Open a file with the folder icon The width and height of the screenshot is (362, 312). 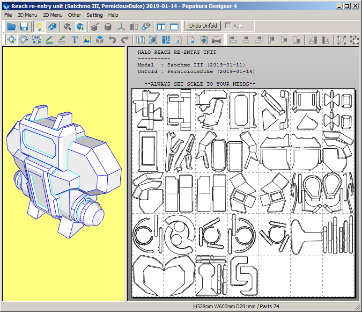(x=11, y=27)
